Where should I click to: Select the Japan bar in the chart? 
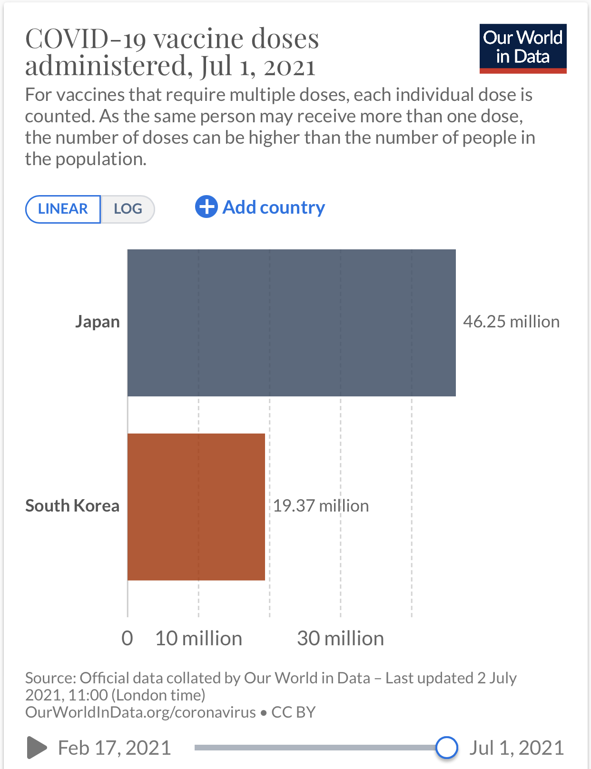click(291, 323)
